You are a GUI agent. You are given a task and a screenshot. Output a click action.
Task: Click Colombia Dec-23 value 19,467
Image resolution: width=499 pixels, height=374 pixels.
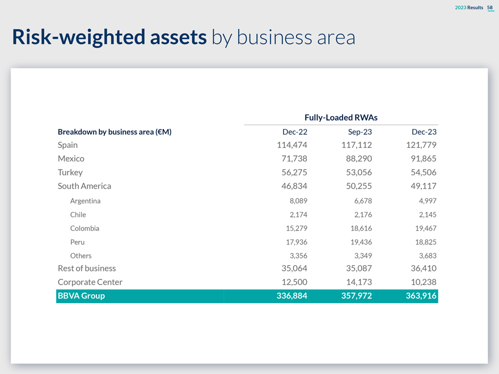pyautogui.click(x=425, y=228)
